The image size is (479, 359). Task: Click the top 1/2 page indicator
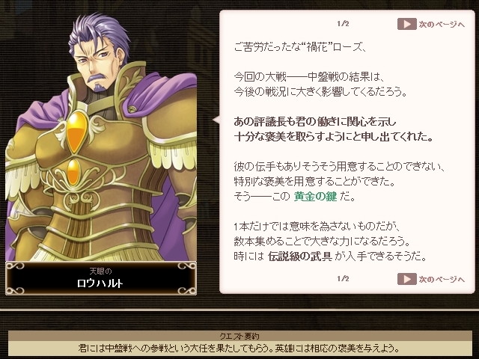[343, 23]
